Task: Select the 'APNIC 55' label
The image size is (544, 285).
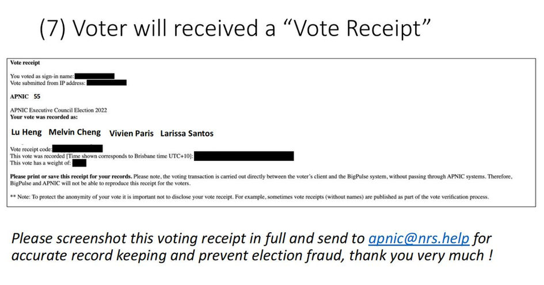Action: 25,97
